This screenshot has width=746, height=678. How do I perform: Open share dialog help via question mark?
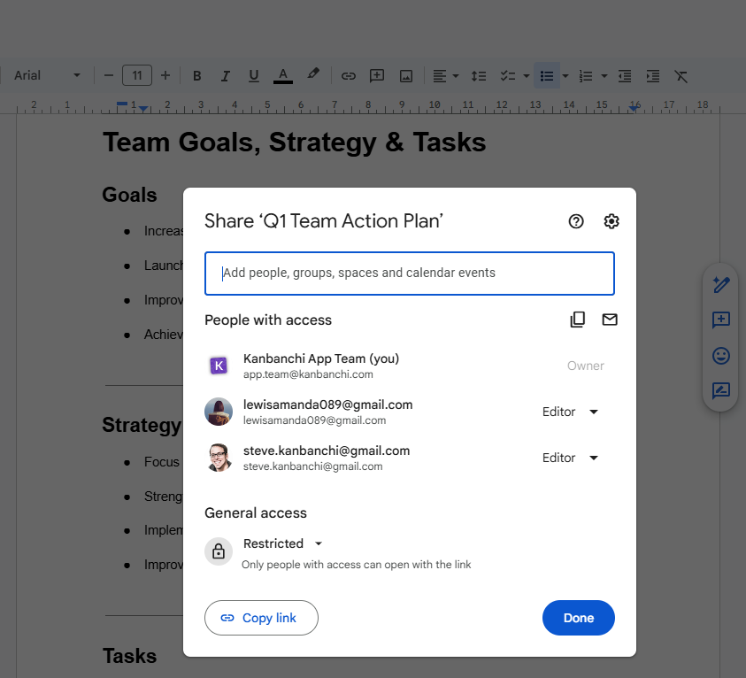576,221
